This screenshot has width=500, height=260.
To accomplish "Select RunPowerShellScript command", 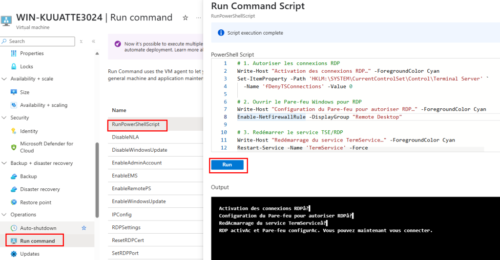I will (136, 124).
